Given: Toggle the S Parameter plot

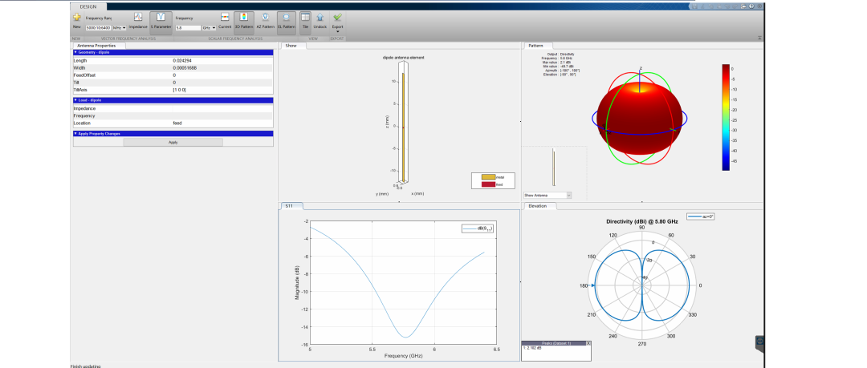Looking at the screenshot, I should (161, 19).
